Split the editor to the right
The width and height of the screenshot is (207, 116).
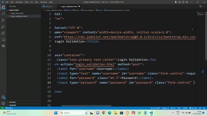(x=201, y=6)
